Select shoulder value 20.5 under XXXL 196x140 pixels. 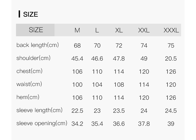(x=171, y=59)
